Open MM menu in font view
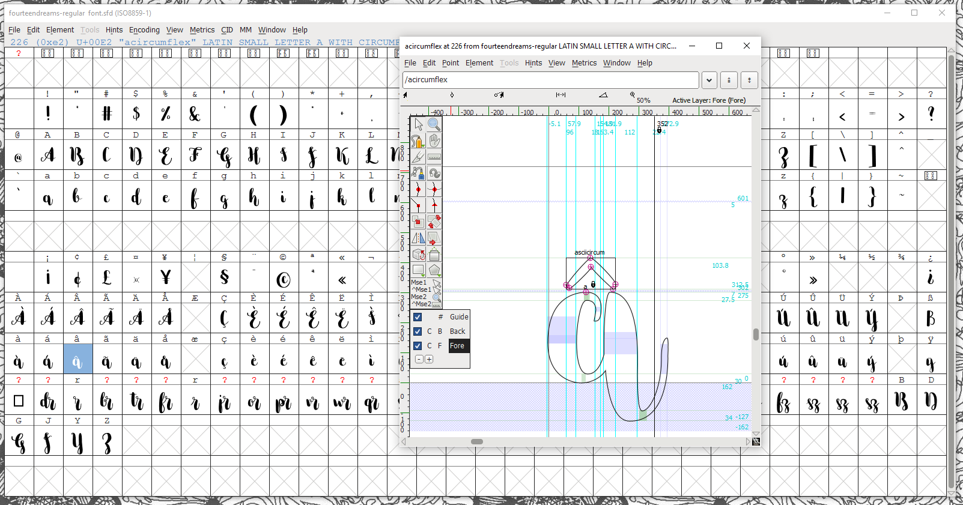Image resolution: width=963 pixels, height=505 pixels. tap(246, 30)
